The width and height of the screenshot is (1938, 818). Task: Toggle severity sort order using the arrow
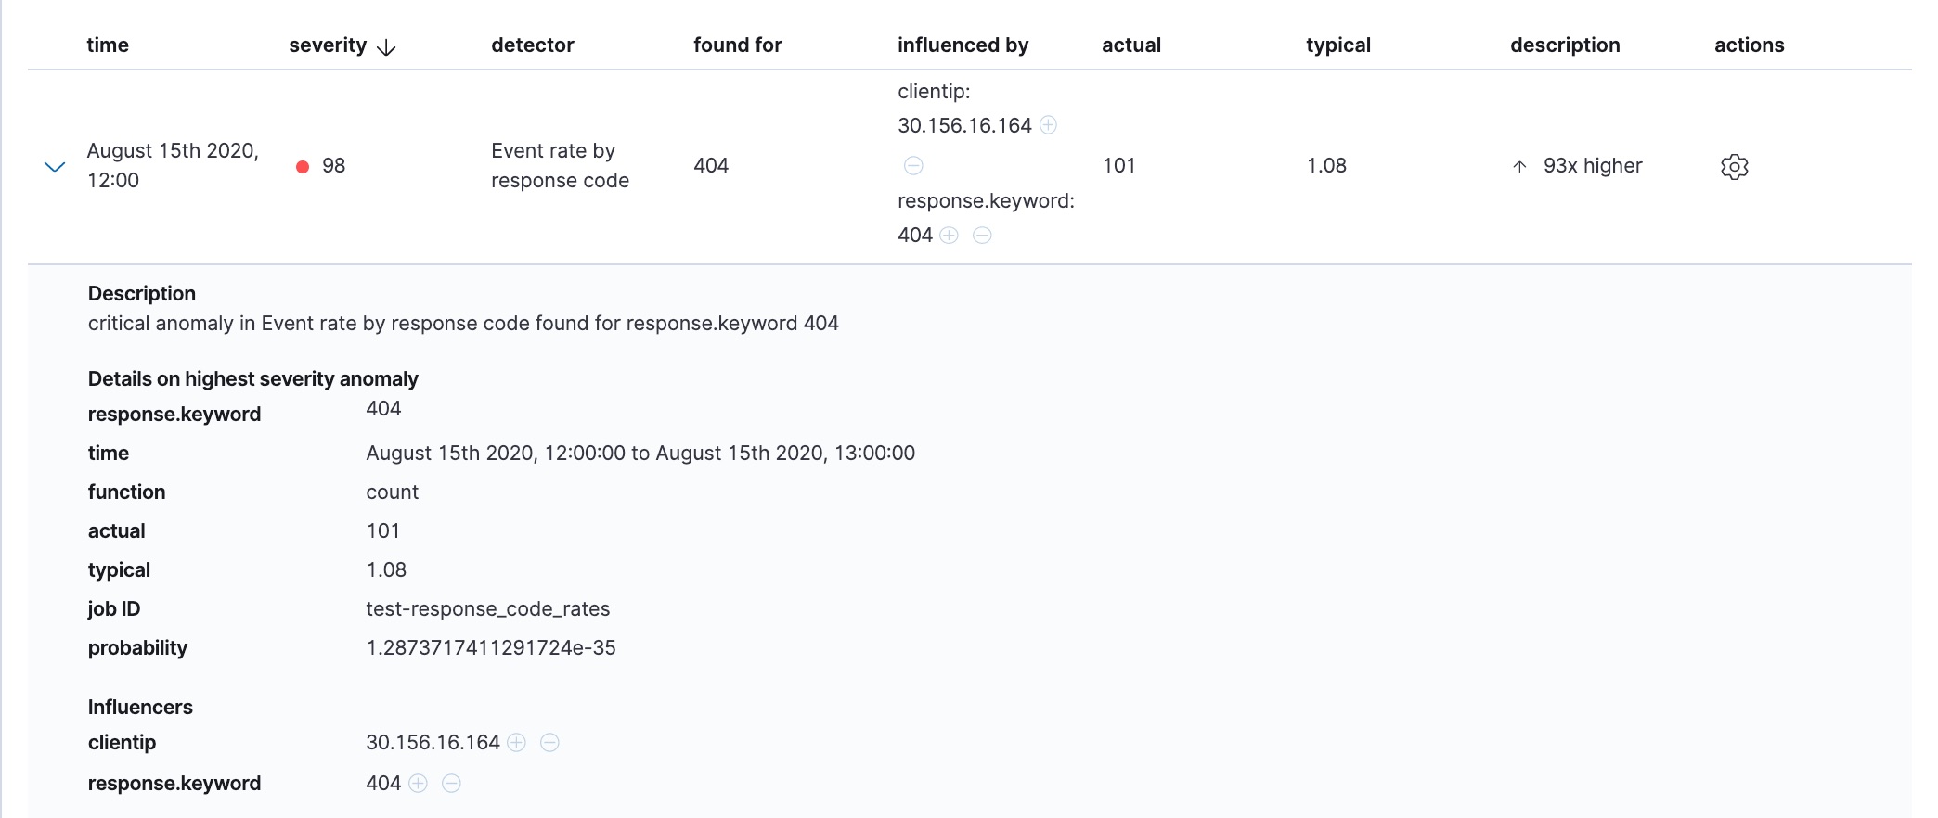tap(386, 45)
